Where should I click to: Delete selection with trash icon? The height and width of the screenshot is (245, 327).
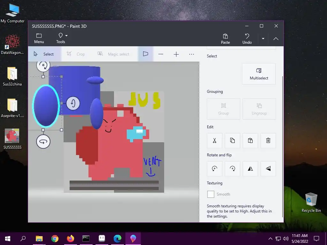click(268, 140)
